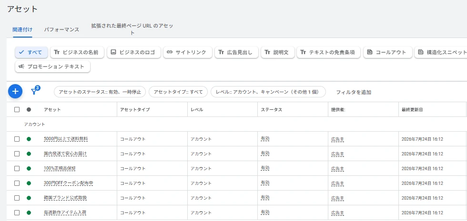Image resolution: width=467 pixels, height=221 pixels.
Task: Open the 韓国ブランド公式取扱 asset
Action: click(65, 198)
